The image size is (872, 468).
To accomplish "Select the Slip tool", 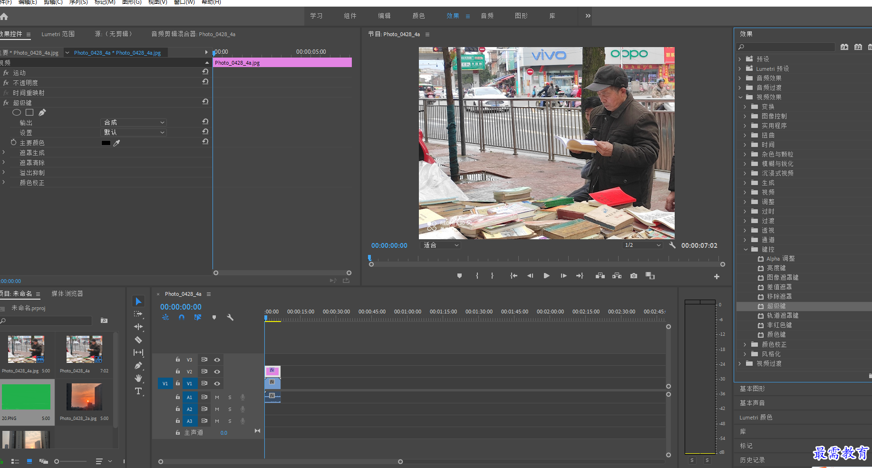I will click(138, 352).
